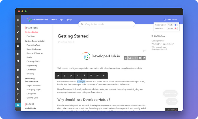The image size is (198, 119).
Task: Select the highlighted documentation book icon
Action: [18, 46]
